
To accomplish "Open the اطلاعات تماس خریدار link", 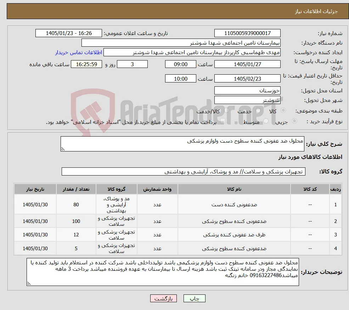I will [79, 52].
